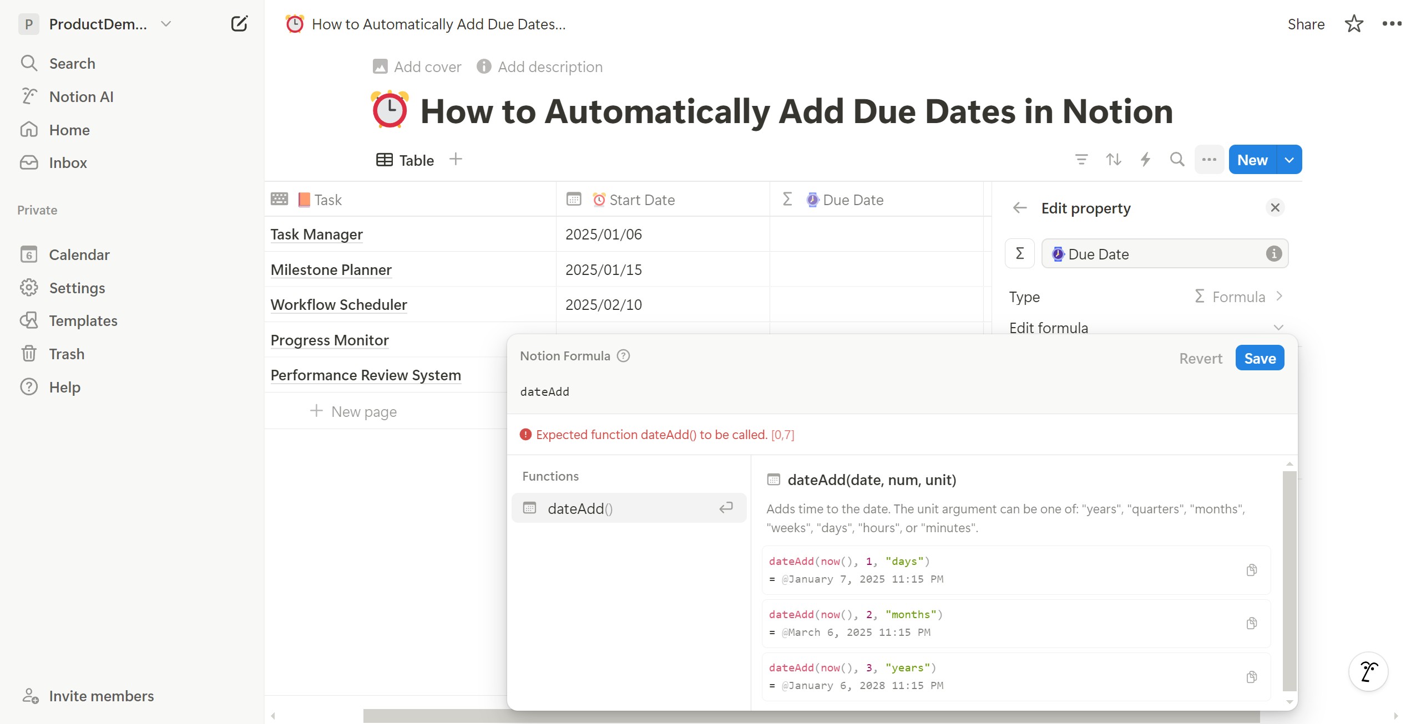1421x724 pixels.
Task: Create new page via compose icon
Action: 239,24
